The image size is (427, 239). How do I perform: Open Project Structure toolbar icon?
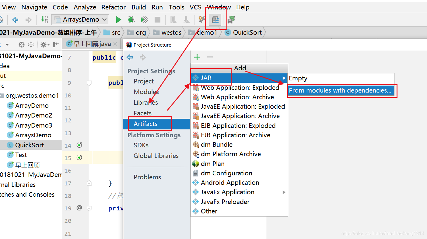(x=215, y=20)
